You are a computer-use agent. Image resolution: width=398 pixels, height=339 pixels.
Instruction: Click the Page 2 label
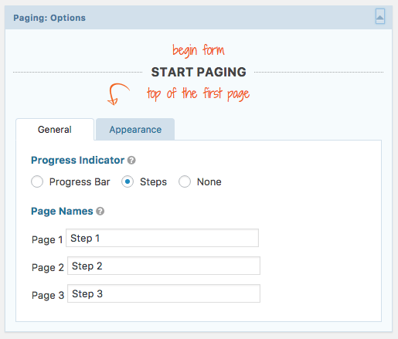[x=48, y=267]
